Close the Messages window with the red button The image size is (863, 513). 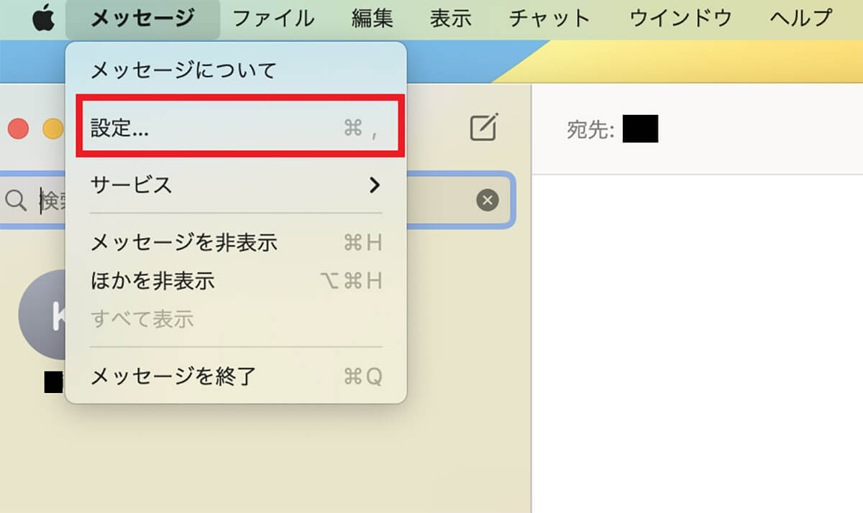(x=18, y=129)
